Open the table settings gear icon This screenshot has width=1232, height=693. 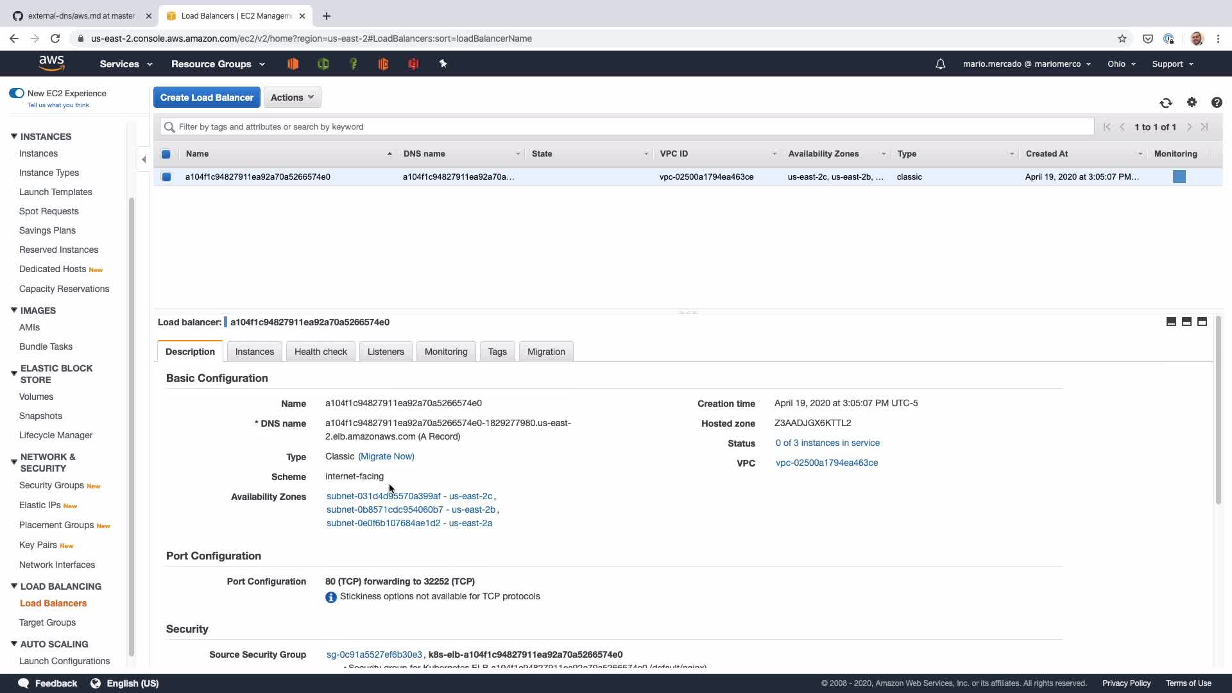(x=1192, y=102)
